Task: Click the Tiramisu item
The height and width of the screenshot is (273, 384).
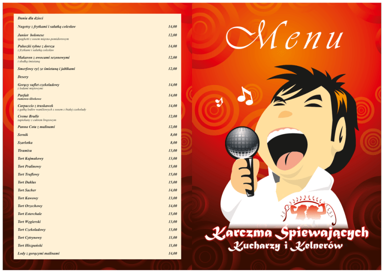Action: [x=25, y=150]
